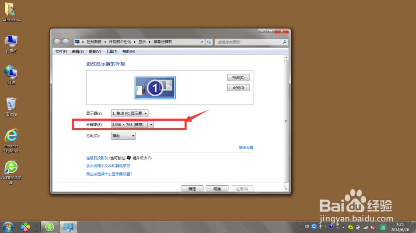Click the 确定 OK button
The image size is (416, 233).
point(192,189)
